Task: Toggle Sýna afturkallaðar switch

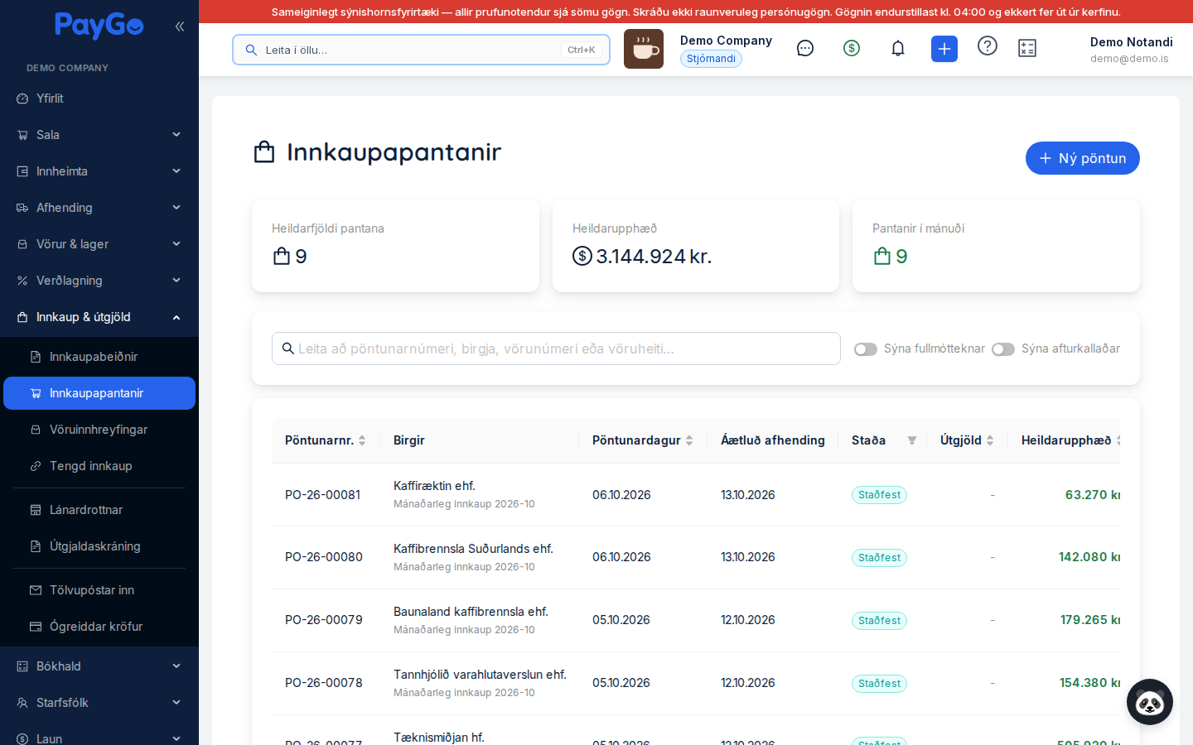Action: coord(1003,349)
